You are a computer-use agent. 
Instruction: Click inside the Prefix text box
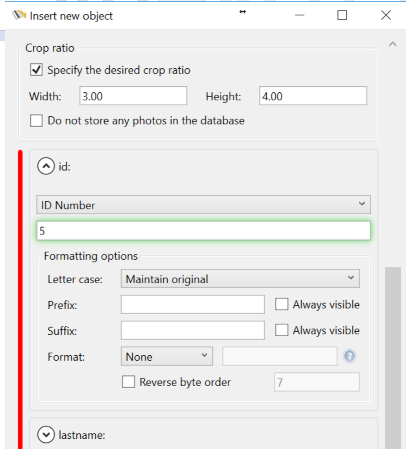tap(192, 304)
